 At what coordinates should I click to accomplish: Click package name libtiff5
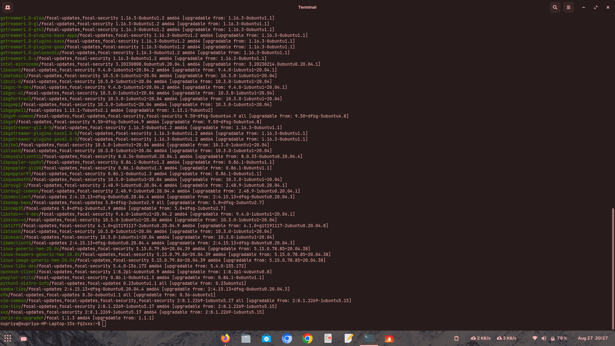(x=11, y=226)
